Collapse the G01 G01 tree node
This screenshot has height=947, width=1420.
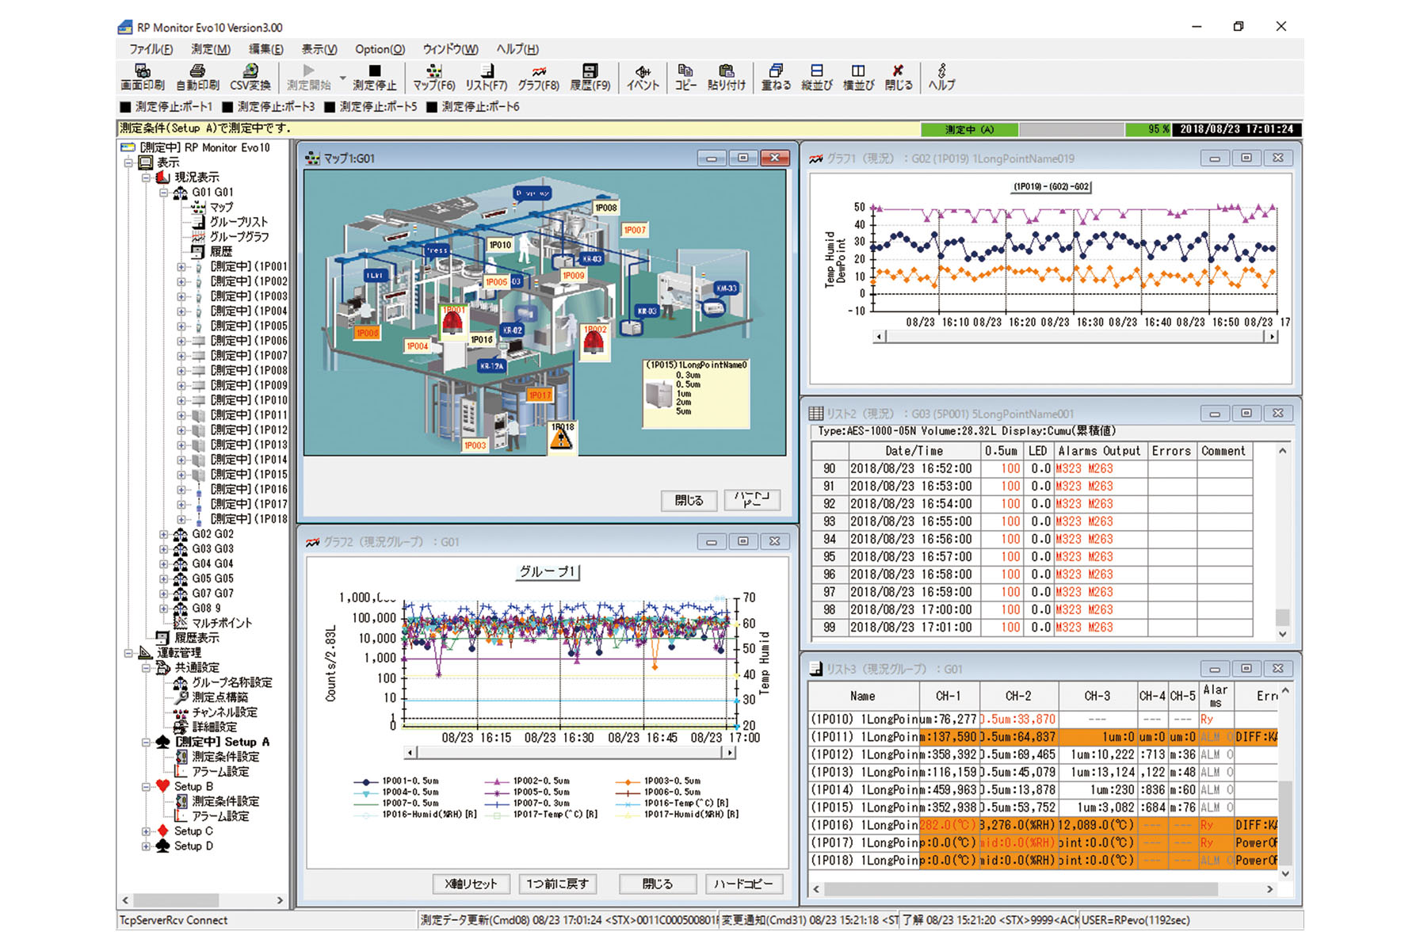pos(163,193)
